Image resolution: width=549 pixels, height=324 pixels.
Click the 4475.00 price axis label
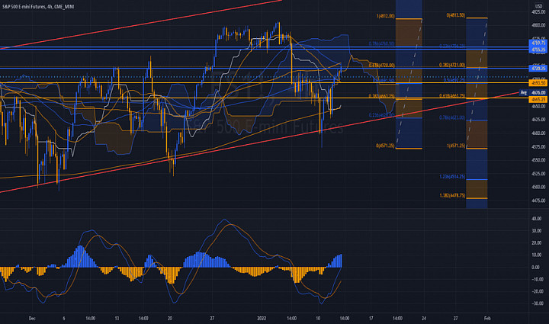click(x=538, y=200)
